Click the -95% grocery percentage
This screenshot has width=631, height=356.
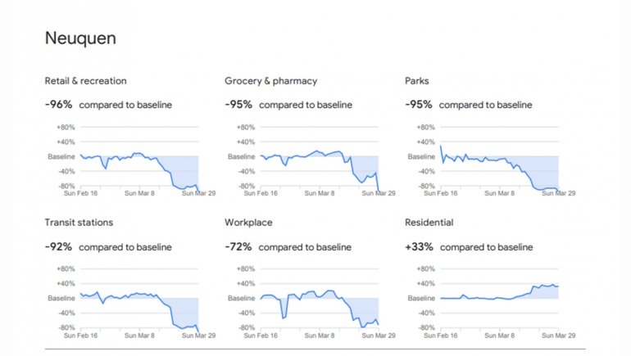click(x=238, y=105)
